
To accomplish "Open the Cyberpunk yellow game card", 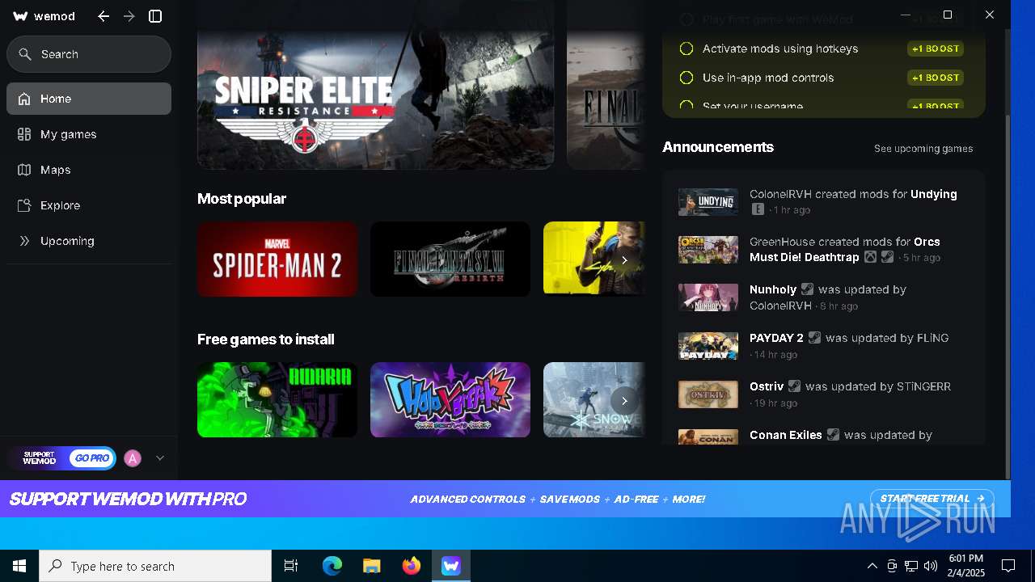I will click(594, 259).
